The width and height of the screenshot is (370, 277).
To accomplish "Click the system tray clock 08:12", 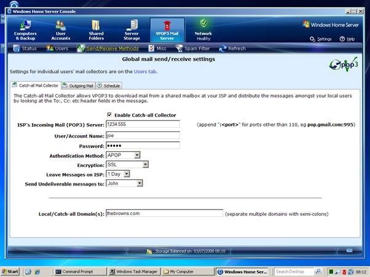I will coord(361,272).
